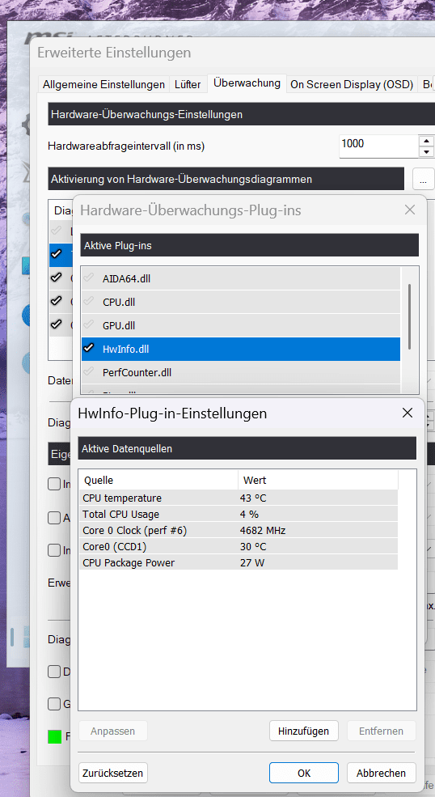Image resolution: width=435 pixels, height=797 pixels.
Task: Close the Hardware-Überwachungs-Plug-ins dialog
Action: [410, 210]
